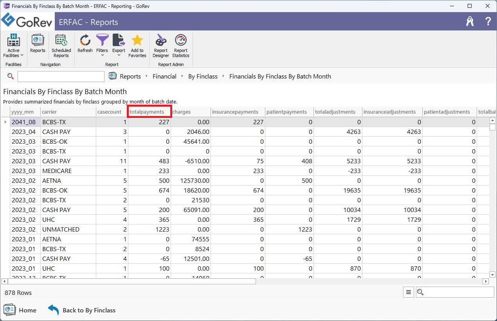This screenshot has width=497, height=321.
Task: Sort by insuranceadjustments column header
Action: click(392, 112)
